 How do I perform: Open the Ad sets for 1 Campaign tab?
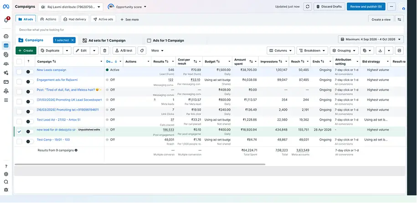coord(104,41)
